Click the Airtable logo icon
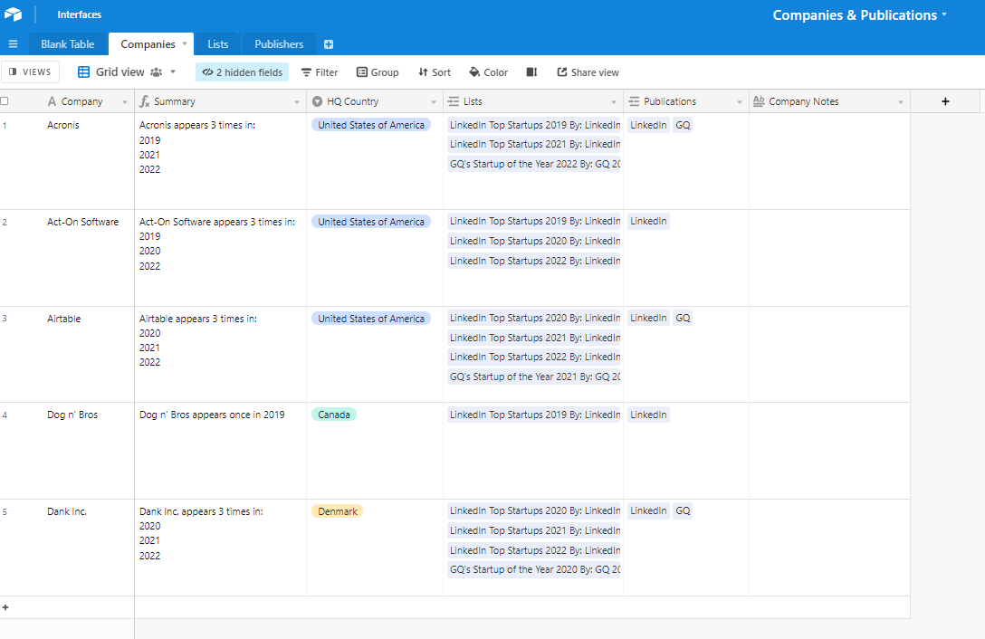This screenshot has height=639, width=985. [x=14, y=14]
